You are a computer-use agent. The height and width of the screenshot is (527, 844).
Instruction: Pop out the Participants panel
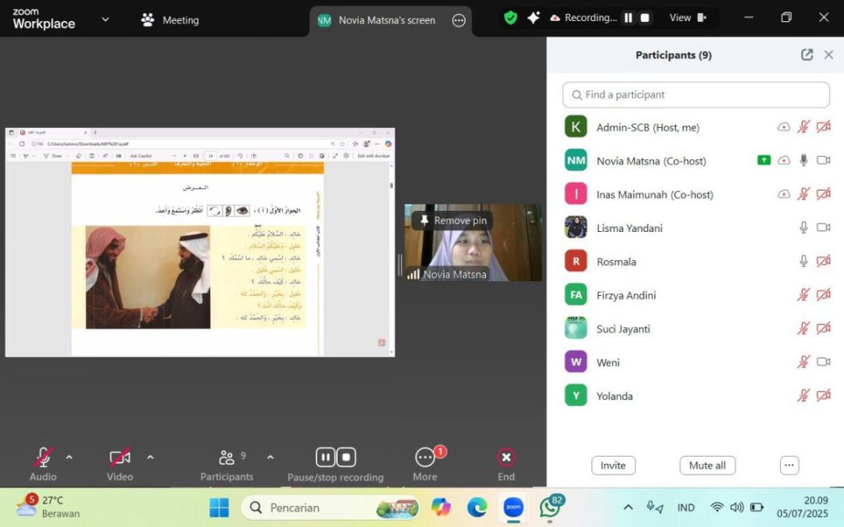pos(806,55)
